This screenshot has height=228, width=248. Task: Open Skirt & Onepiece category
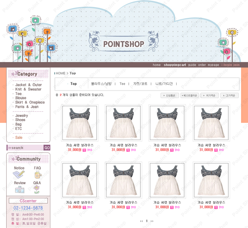[30, 103]
